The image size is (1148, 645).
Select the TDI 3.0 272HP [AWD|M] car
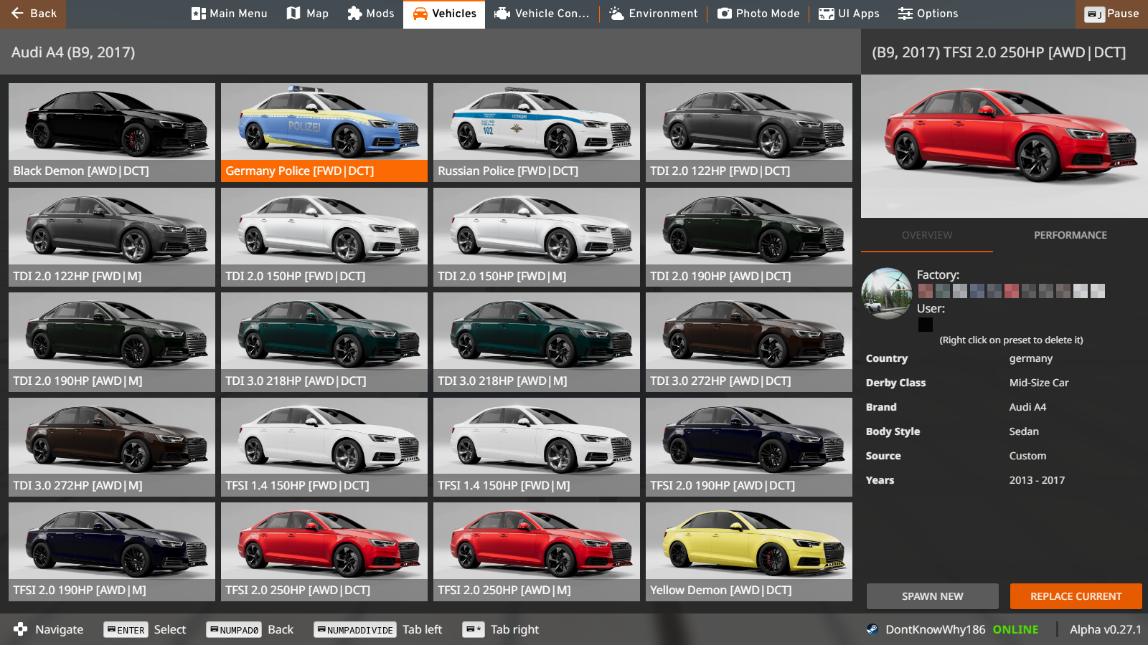[112, 446]
